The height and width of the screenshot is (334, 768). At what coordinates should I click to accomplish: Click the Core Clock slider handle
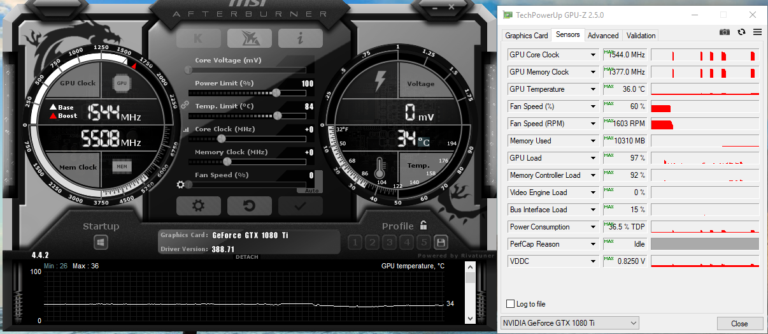(222, 138)
